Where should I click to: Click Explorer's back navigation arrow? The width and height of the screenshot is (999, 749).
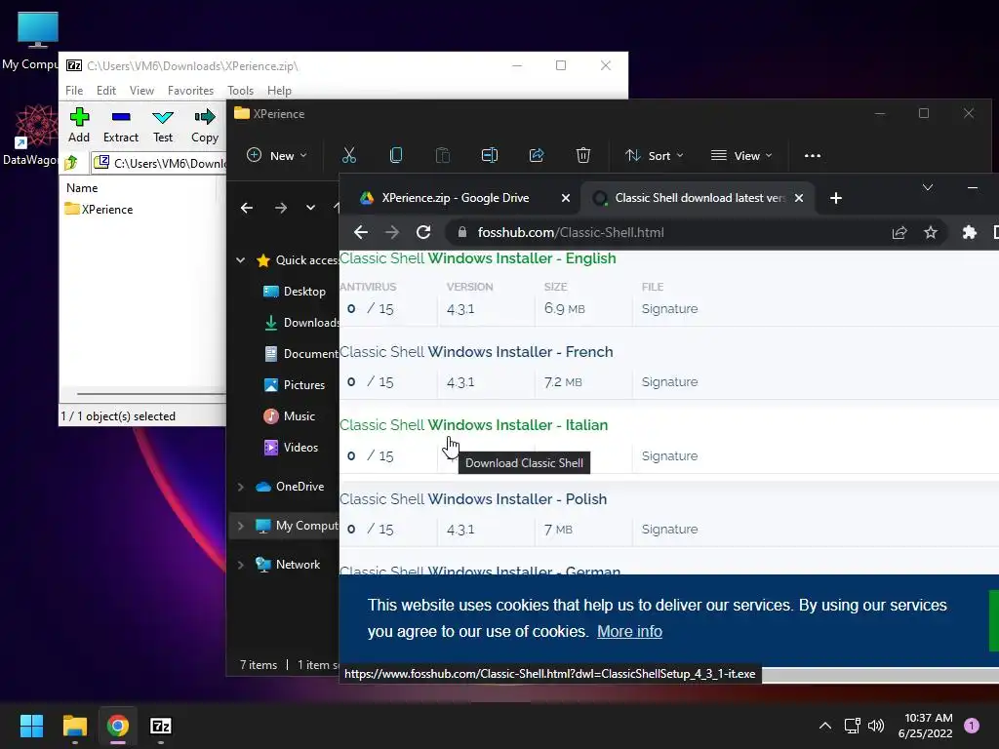click(x=247, y=208)
